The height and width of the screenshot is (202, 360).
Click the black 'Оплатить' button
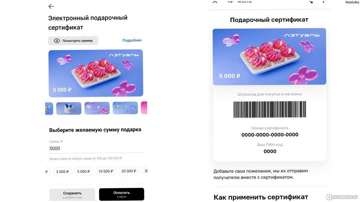tap(121, 195)
